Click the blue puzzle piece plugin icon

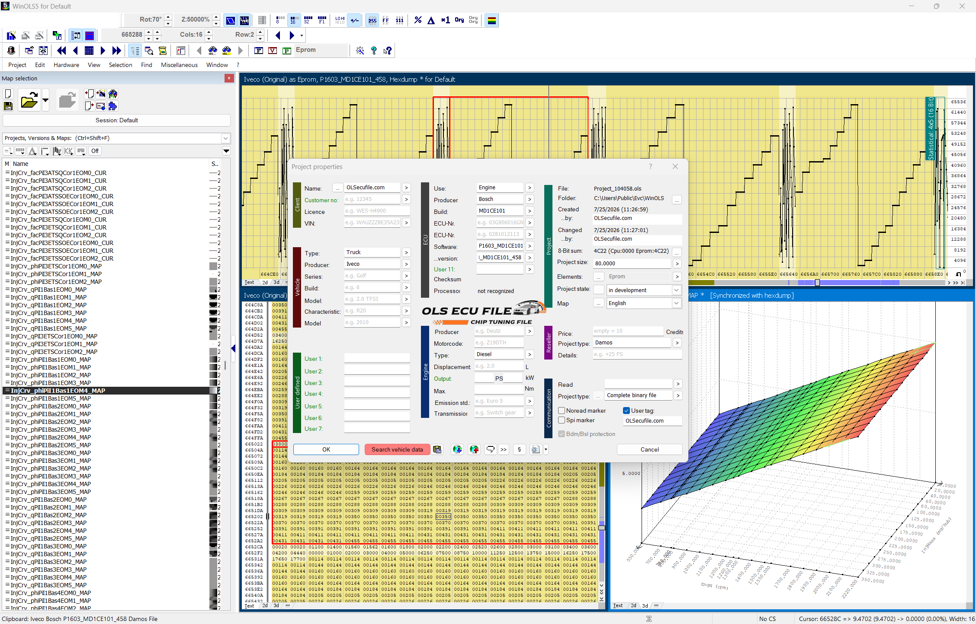(113, 106)
